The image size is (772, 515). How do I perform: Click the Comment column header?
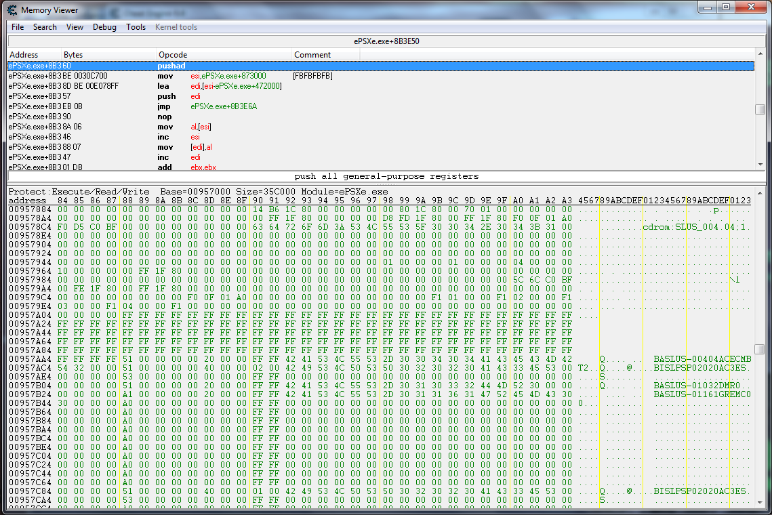(x=312, y=55)
